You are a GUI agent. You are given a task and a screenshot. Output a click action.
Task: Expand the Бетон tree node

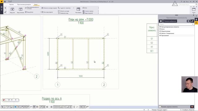[160, 29]
